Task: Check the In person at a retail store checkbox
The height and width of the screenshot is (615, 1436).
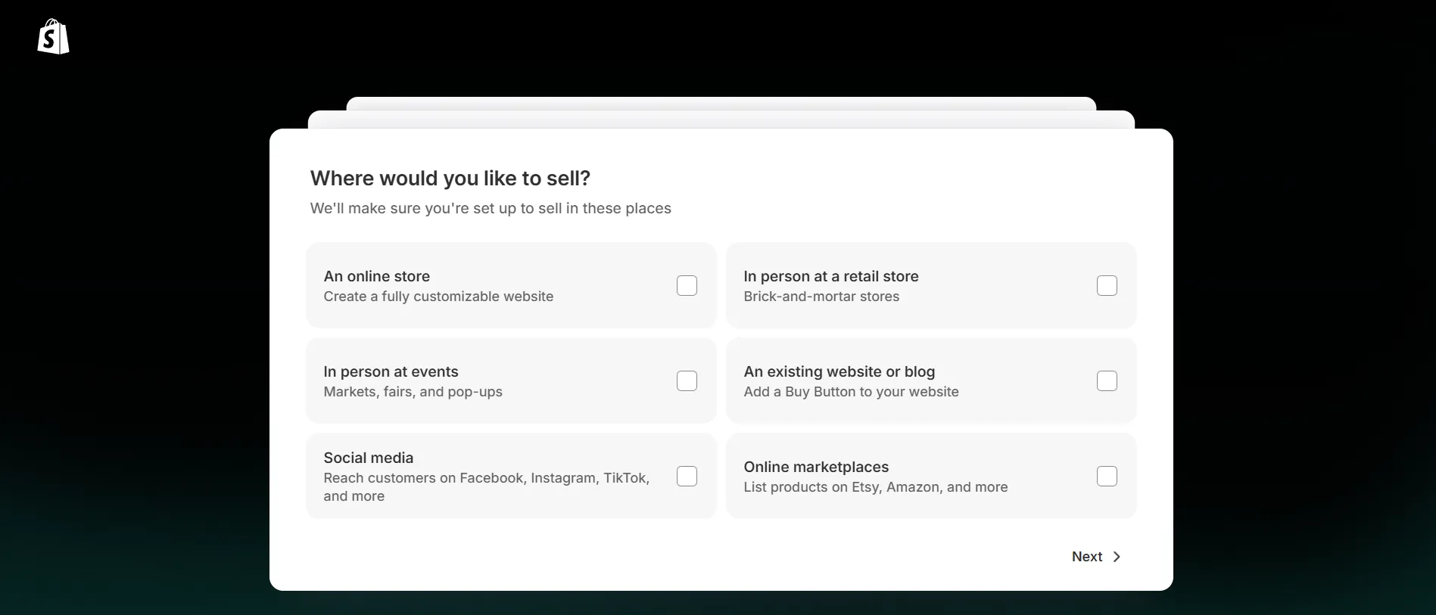Action: coord(1107,285)
